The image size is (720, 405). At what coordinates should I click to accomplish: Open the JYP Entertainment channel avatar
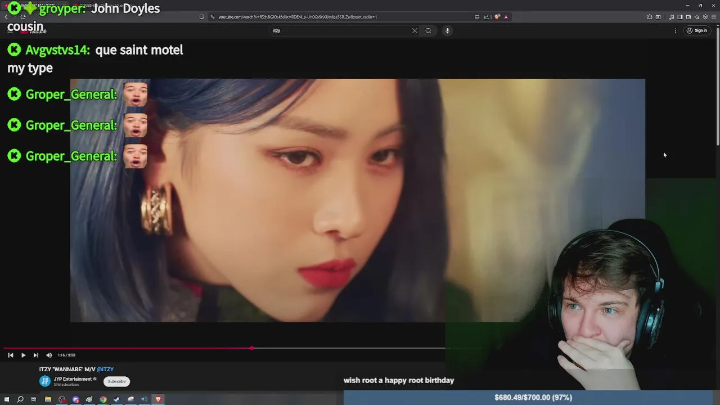pyautogui.click(x=45, y=381)
